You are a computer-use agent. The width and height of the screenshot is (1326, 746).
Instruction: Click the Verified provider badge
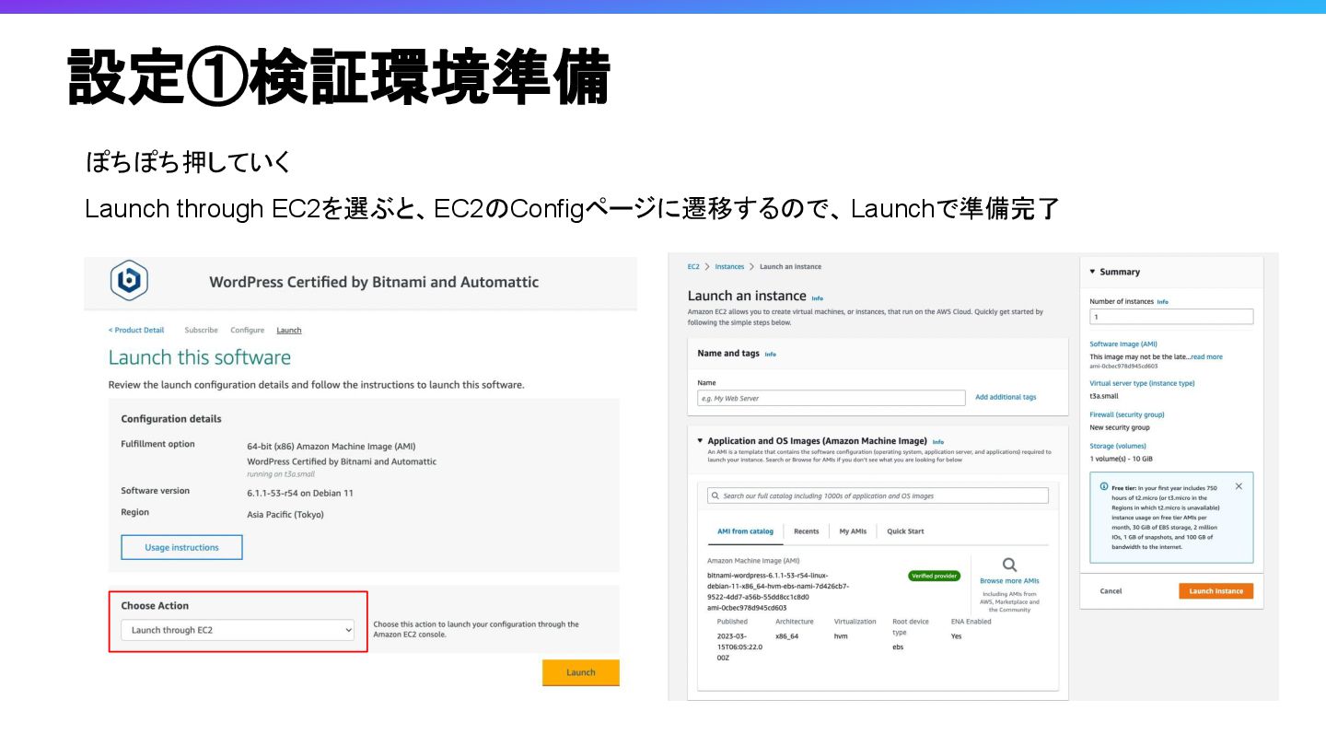coord(935,576)
